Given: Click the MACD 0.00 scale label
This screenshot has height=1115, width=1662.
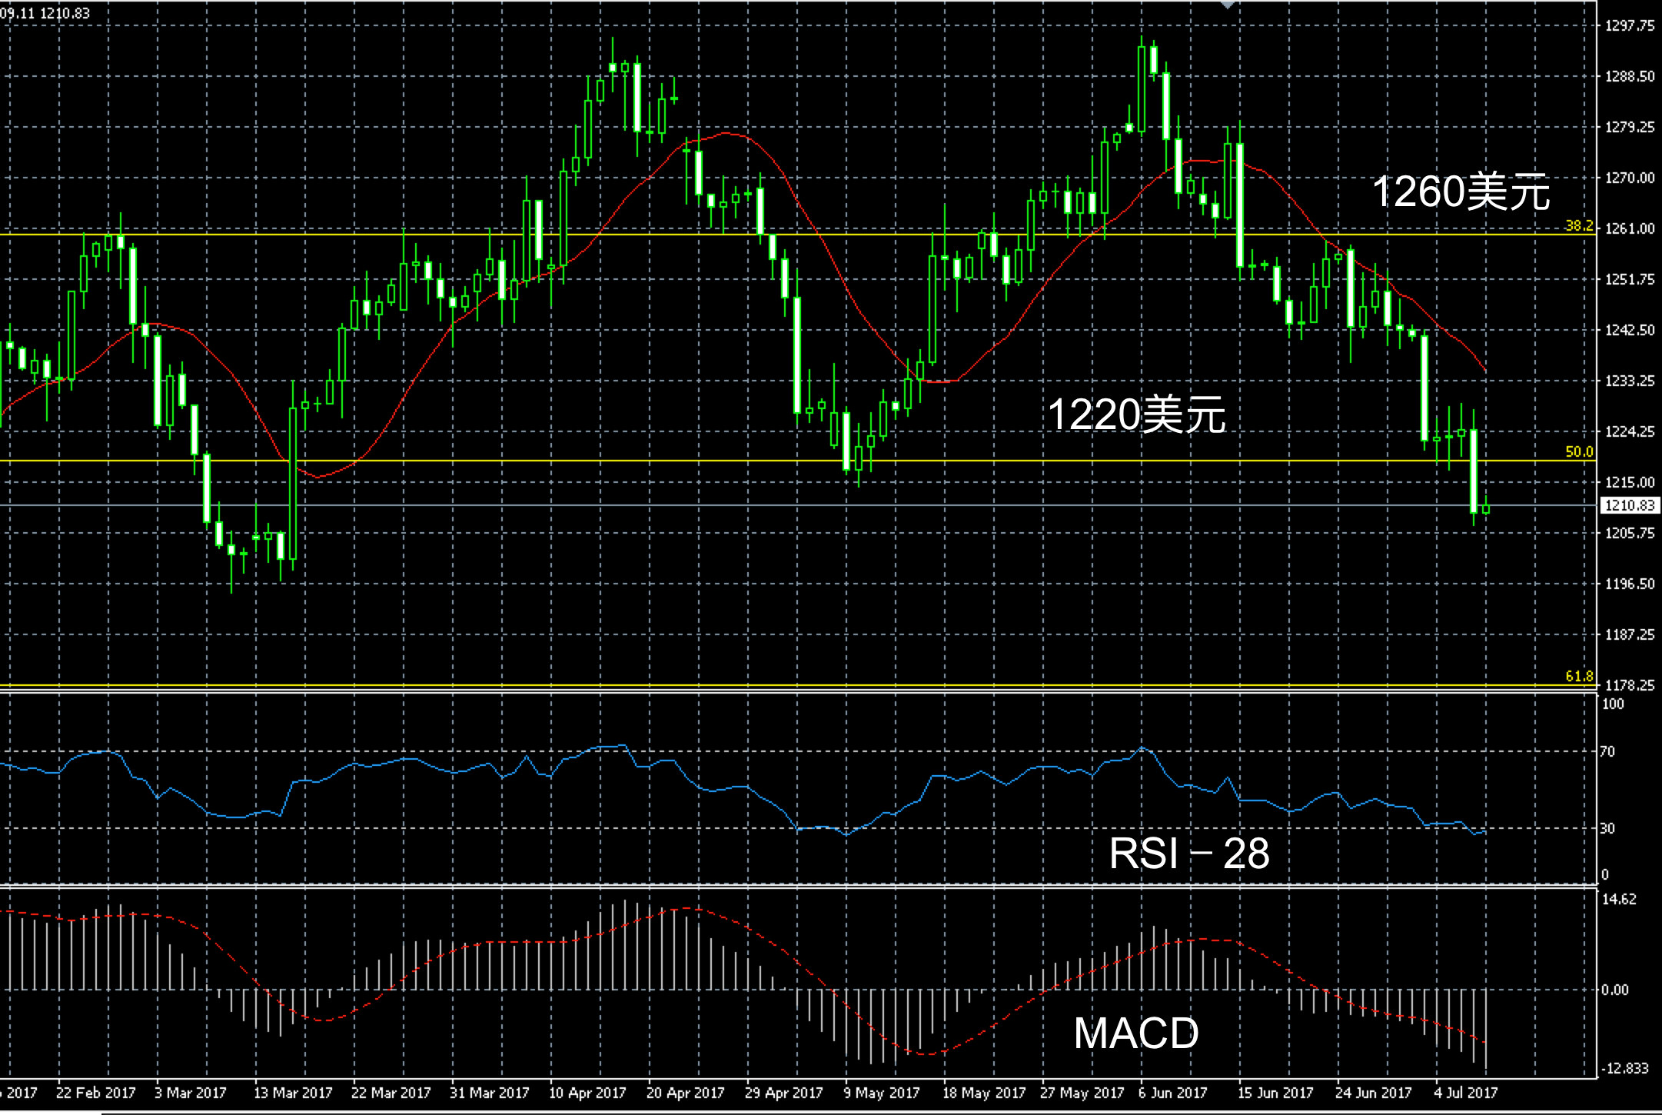Looking at the screenshot, I should (1615, 990).
